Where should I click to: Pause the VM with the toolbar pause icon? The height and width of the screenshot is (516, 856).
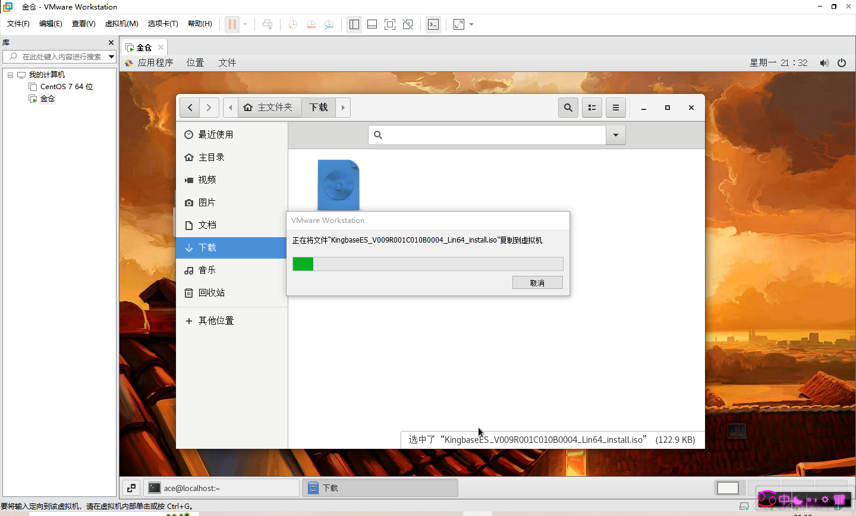point(232,24)
